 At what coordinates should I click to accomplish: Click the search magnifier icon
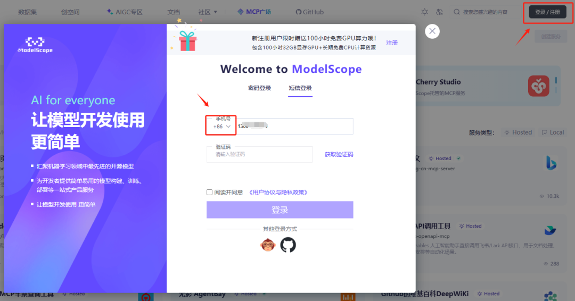[x=457, y=12]
